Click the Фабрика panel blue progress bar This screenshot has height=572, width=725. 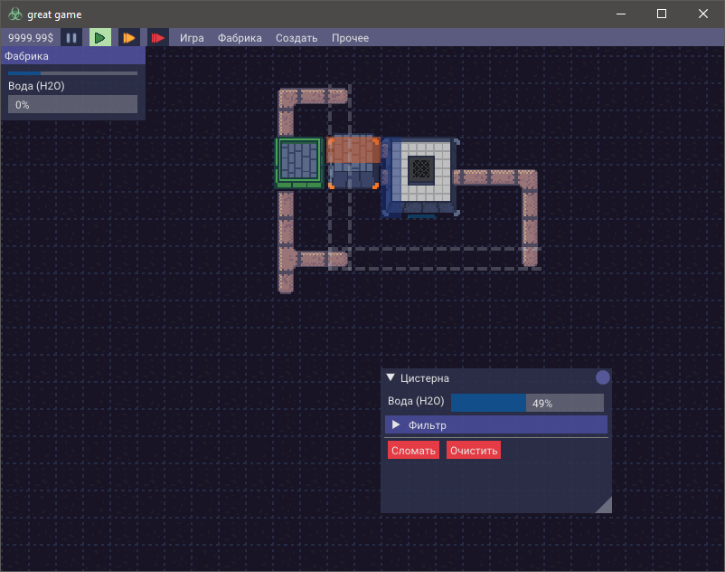point(72,73)
